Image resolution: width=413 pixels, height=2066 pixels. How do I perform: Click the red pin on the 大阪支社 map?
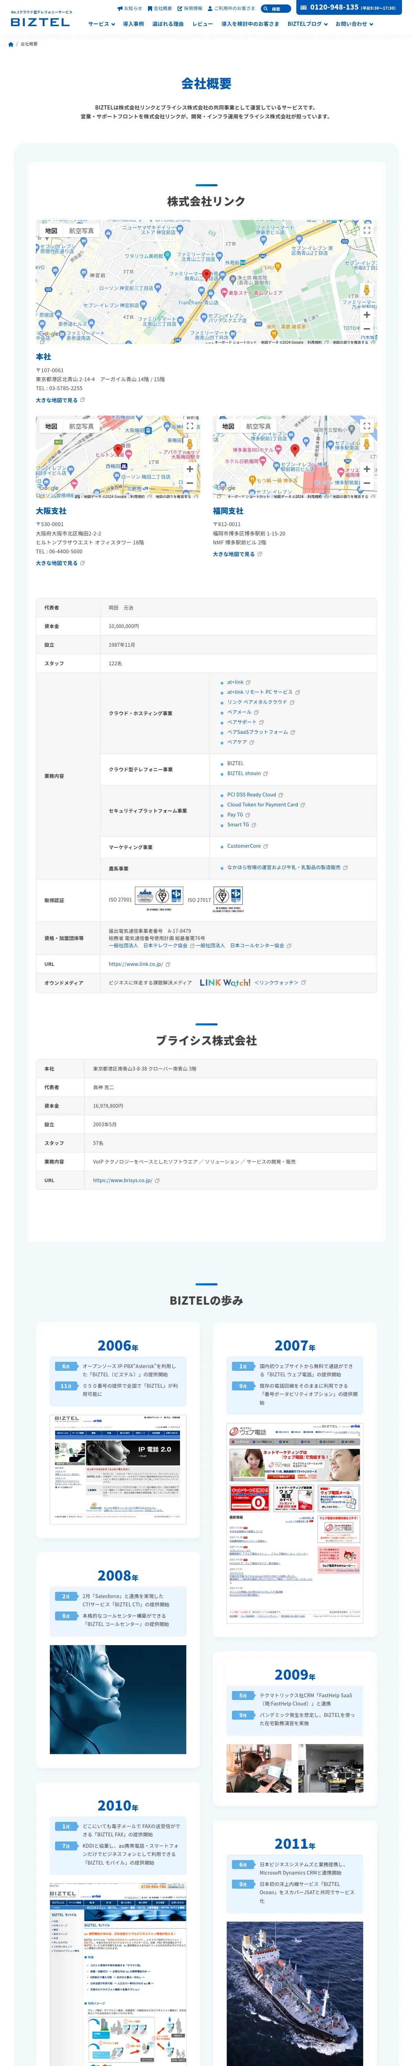pyautogui.click(x=118, y=450)
